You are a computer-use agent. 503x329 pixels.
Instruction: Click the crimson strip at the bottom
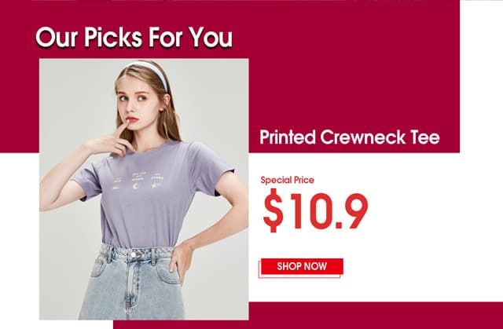click(x=308, y=315)
